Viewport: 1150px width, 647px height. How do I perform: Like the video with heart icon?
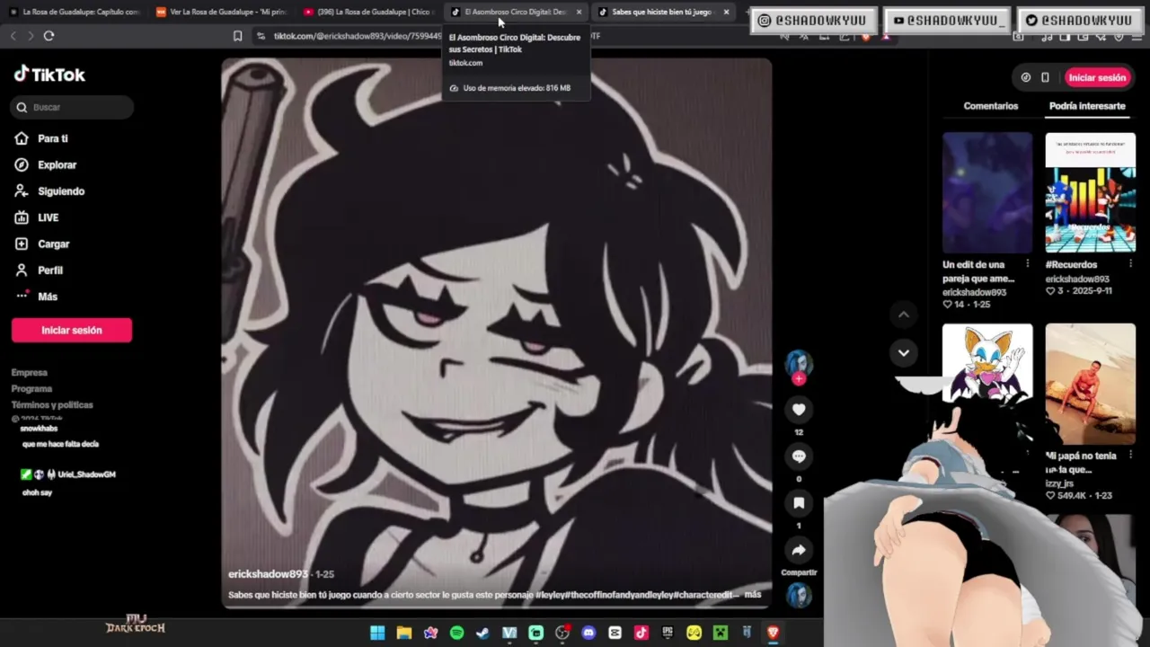799,410
